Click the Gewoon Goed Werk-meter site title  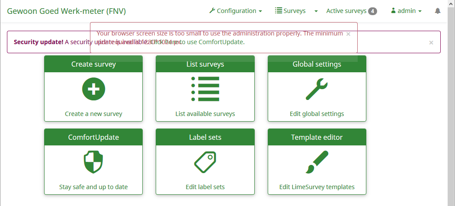click(67, 11)
